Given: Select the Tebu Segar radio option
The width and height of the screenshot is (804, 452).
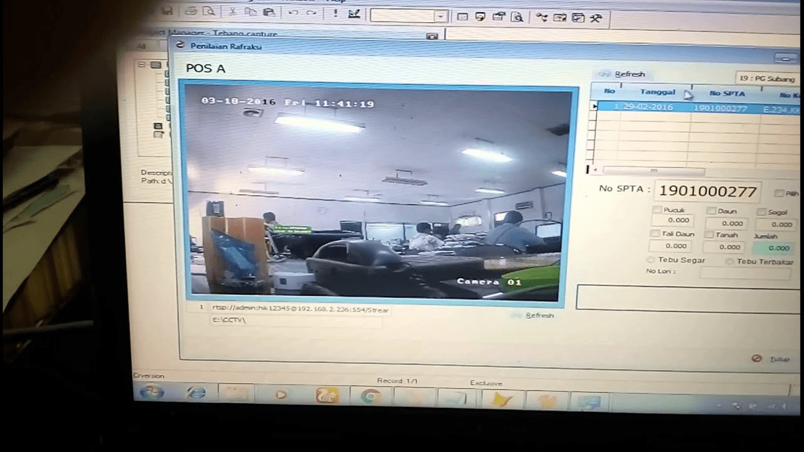Looking at the screenshot, I should pyautogui.click(x=651, y=260).
